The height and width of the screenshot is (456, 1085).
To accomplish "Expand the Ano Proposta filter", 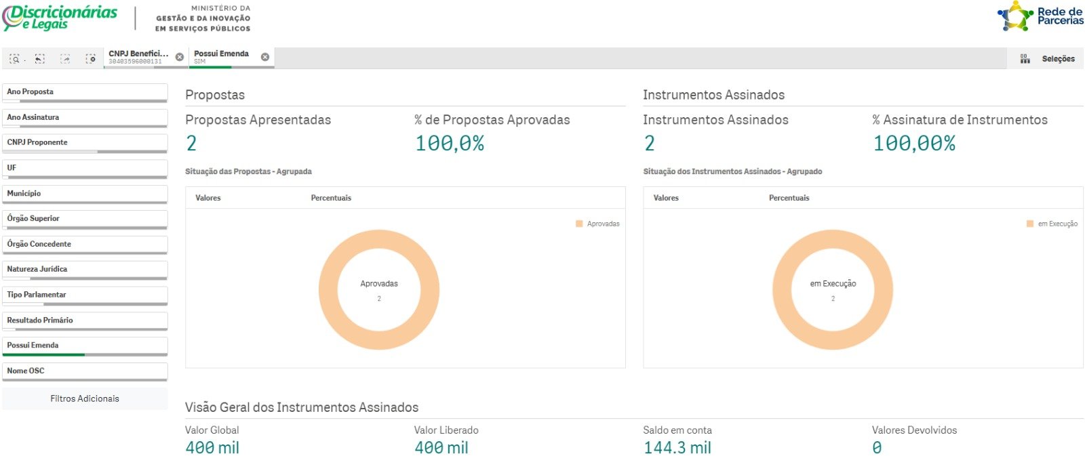I will [x=85, y=93].
